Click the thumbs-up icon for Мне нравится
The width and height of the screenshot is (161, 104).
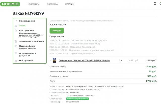tap(16, 61)
